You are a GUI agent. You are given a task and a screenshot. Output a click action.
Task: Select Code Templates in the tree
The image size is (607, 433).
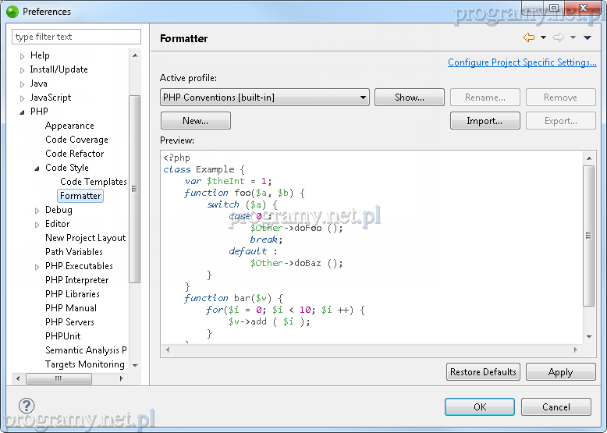pos(93,182)
